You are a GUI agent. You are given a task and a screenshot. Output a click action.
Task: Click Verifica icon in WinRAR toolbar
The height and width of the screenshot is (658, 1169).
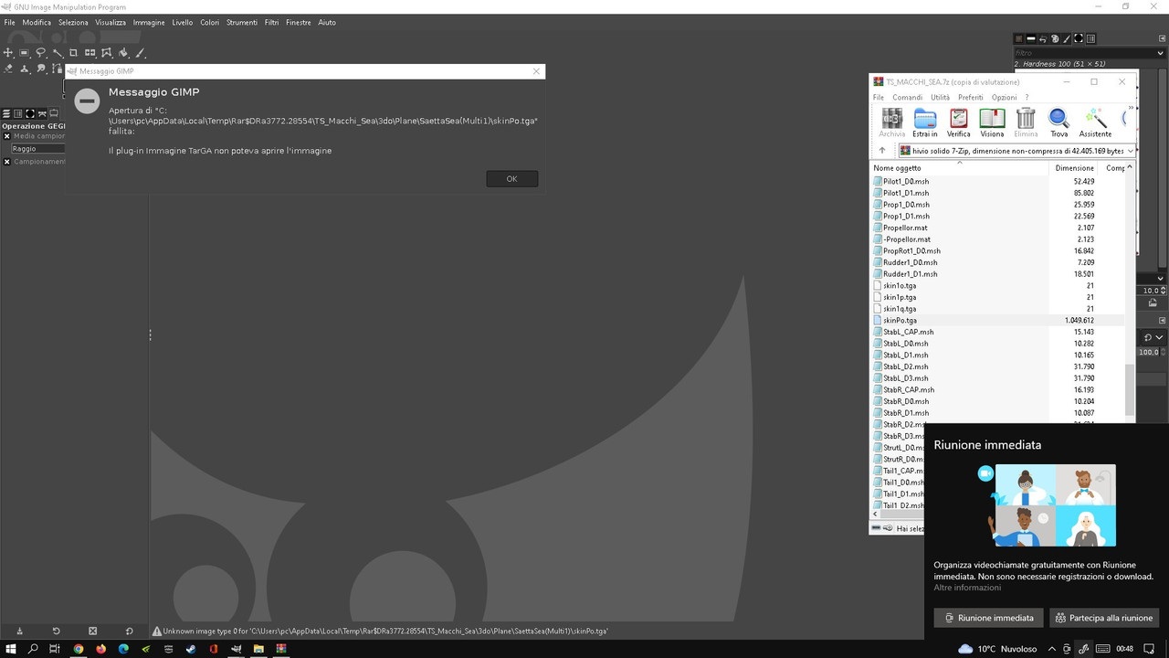958,122
